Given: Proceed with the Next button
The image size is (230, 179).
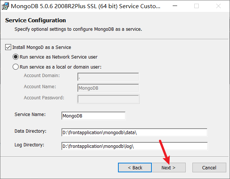Looking at the screenshot, I should 169,168.
